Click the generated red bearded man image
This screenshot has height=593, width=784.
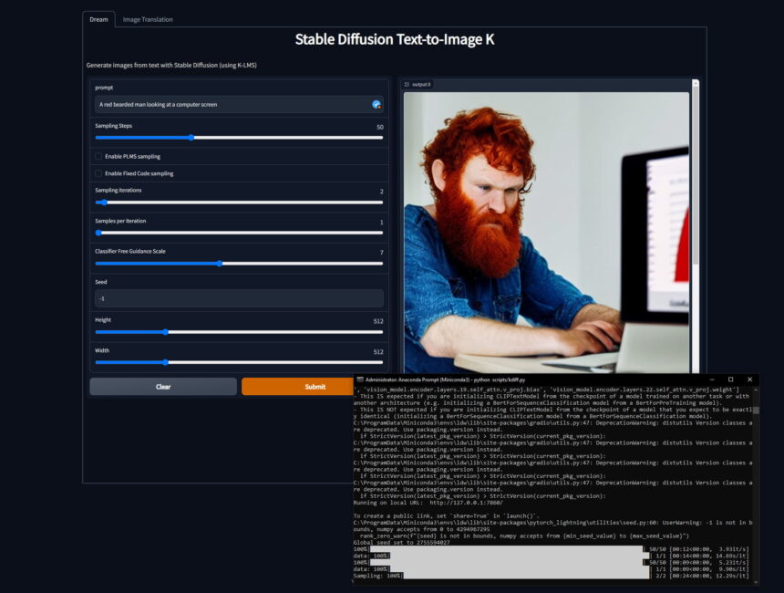[x=545, y=228]
